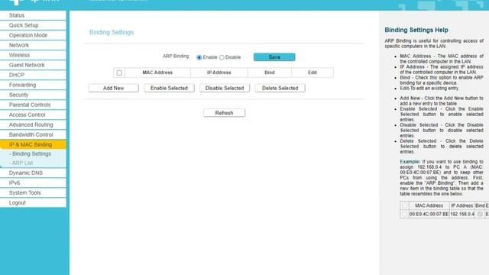Click the Refresh button
Screen dimensions: 489x275
click(224, 113)
